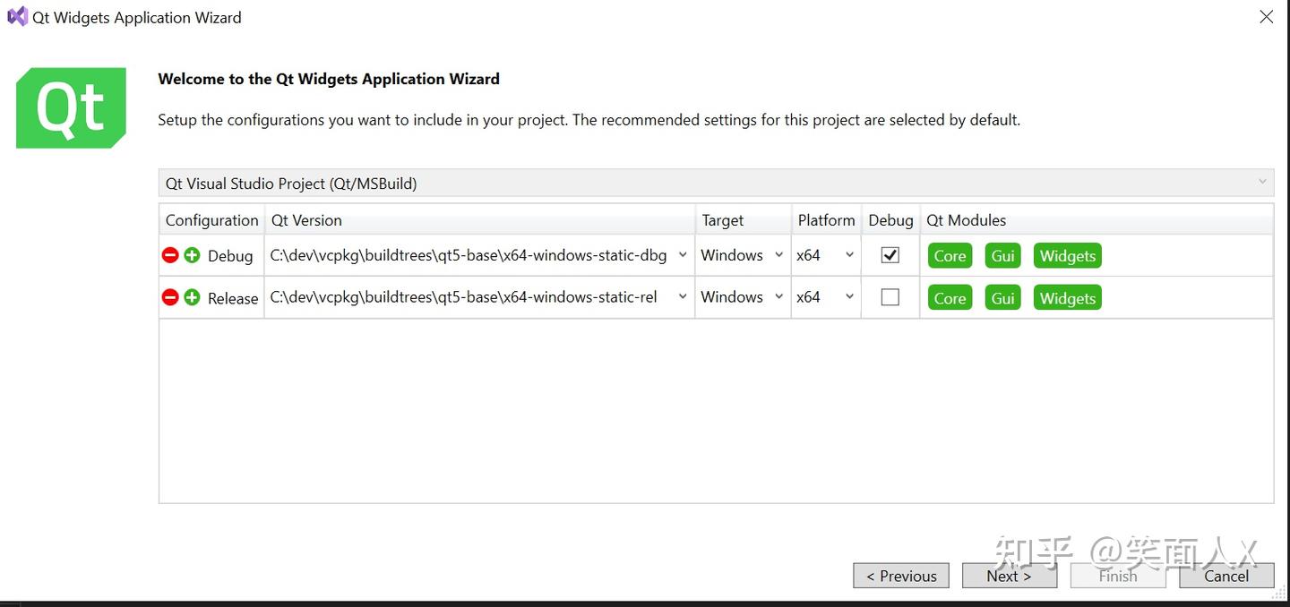Enable the Debug checkbox in Release row

[890, 297]
